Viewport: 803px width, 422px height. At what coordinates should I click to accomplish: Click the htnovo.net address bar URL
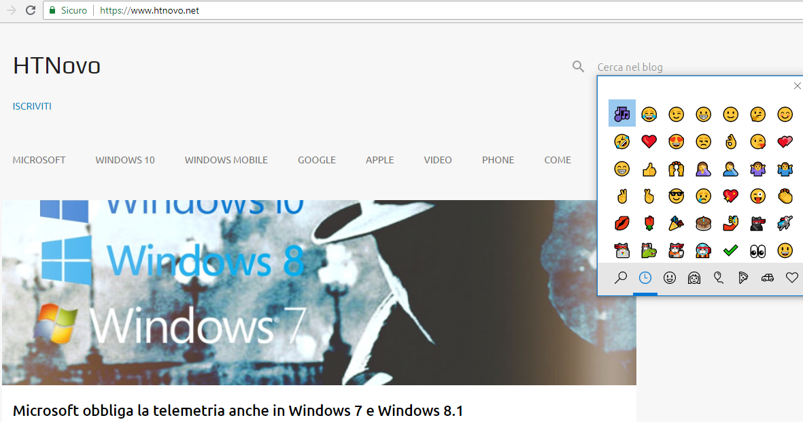tap(150, 10)
